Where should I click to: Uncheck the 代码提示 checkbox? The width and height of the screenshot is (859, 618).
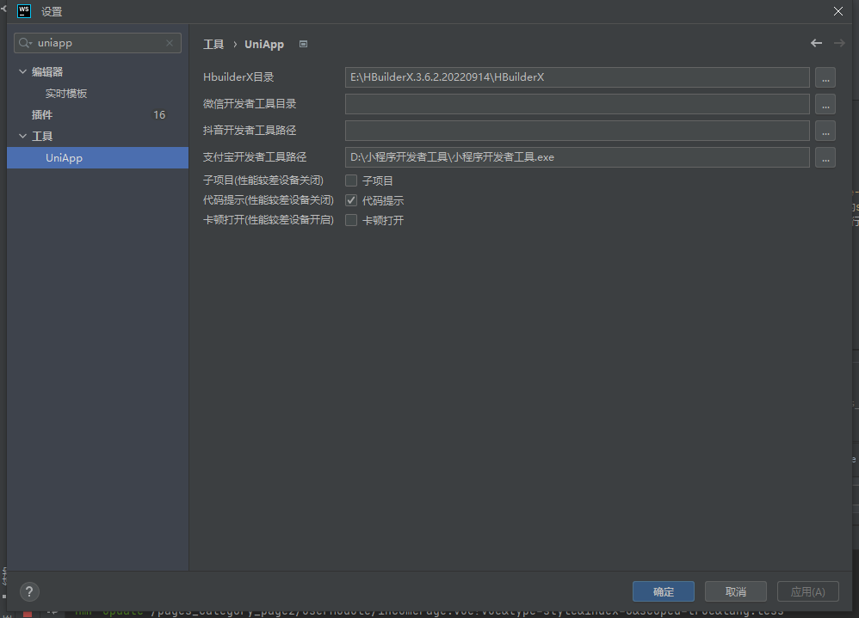click(351, 200)
